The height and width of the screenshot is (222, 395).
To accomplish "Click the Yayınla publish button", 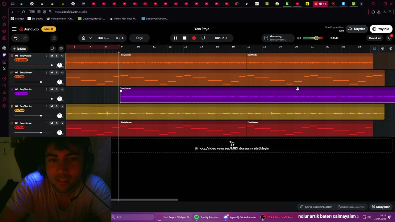I will [381, 29].
